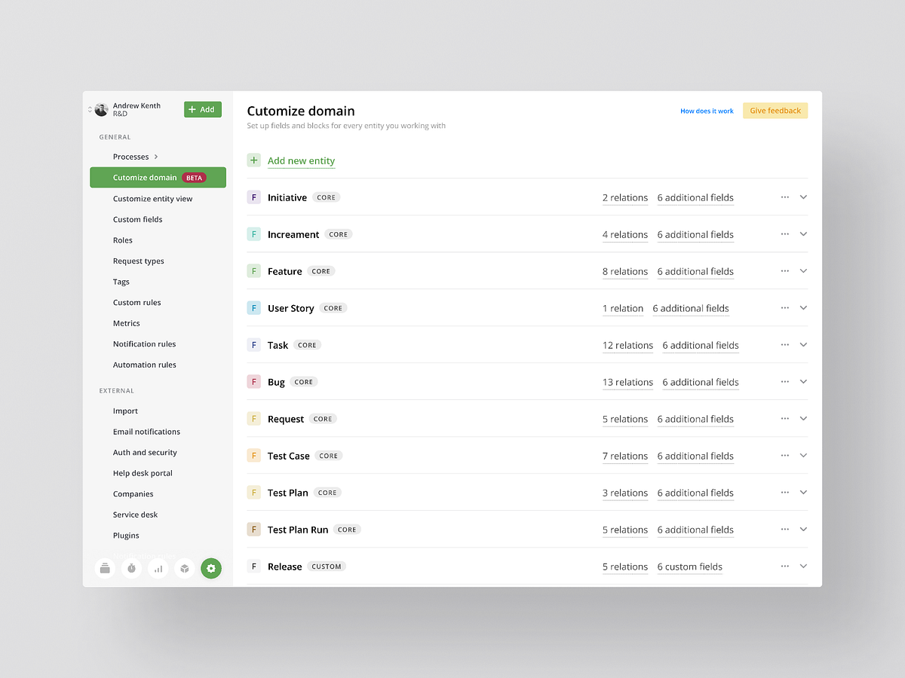This screenshot has height=678, width=905.
Task: Open the green settings gear icon
Action: [x=211, y=569]
